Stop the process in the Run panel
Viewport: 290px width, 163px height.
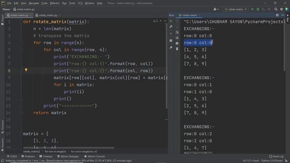click(171, 34)
